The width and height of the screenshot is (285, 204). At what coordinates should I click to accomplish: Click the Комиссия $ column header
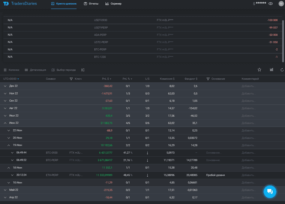tap(167, 79)
